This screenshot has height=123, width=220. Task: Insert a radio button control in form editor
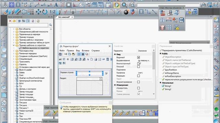68,59
